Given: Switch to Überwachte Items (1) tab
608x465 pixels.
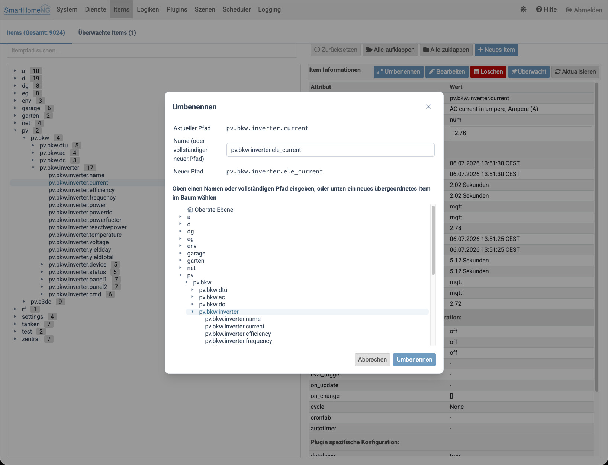Looking at the screenshot, I should (107, 32).
